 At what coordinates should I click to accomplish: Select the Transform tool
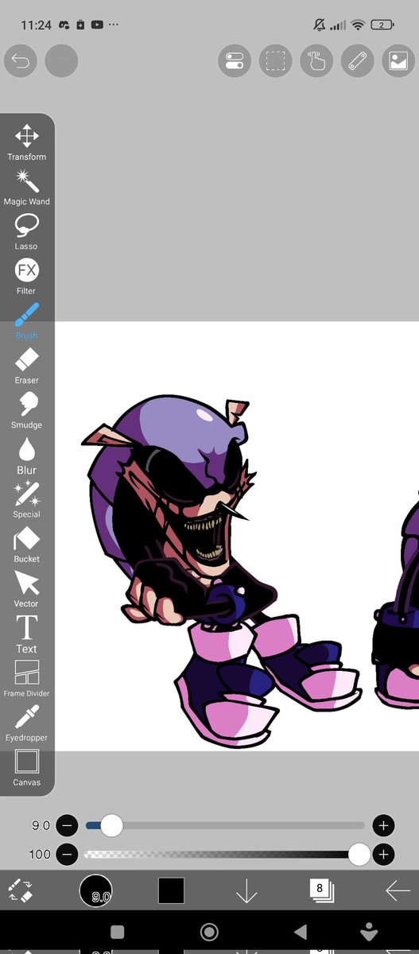(27, 143)
